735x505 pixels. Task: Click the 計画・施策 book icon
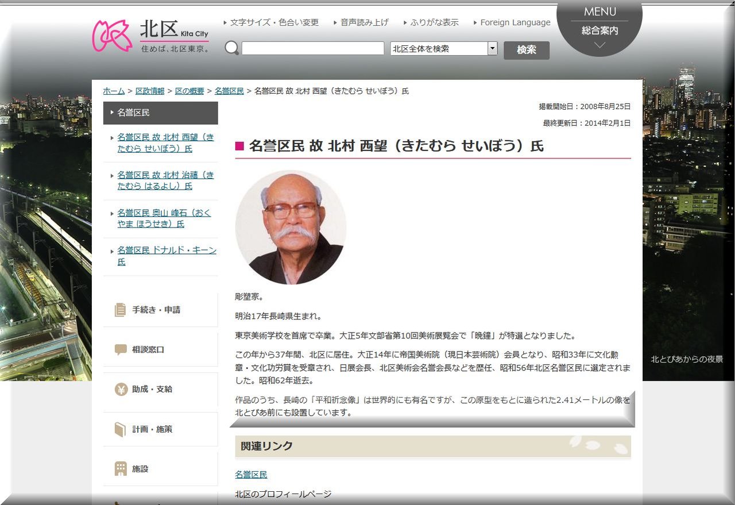(x=120, y=429)
